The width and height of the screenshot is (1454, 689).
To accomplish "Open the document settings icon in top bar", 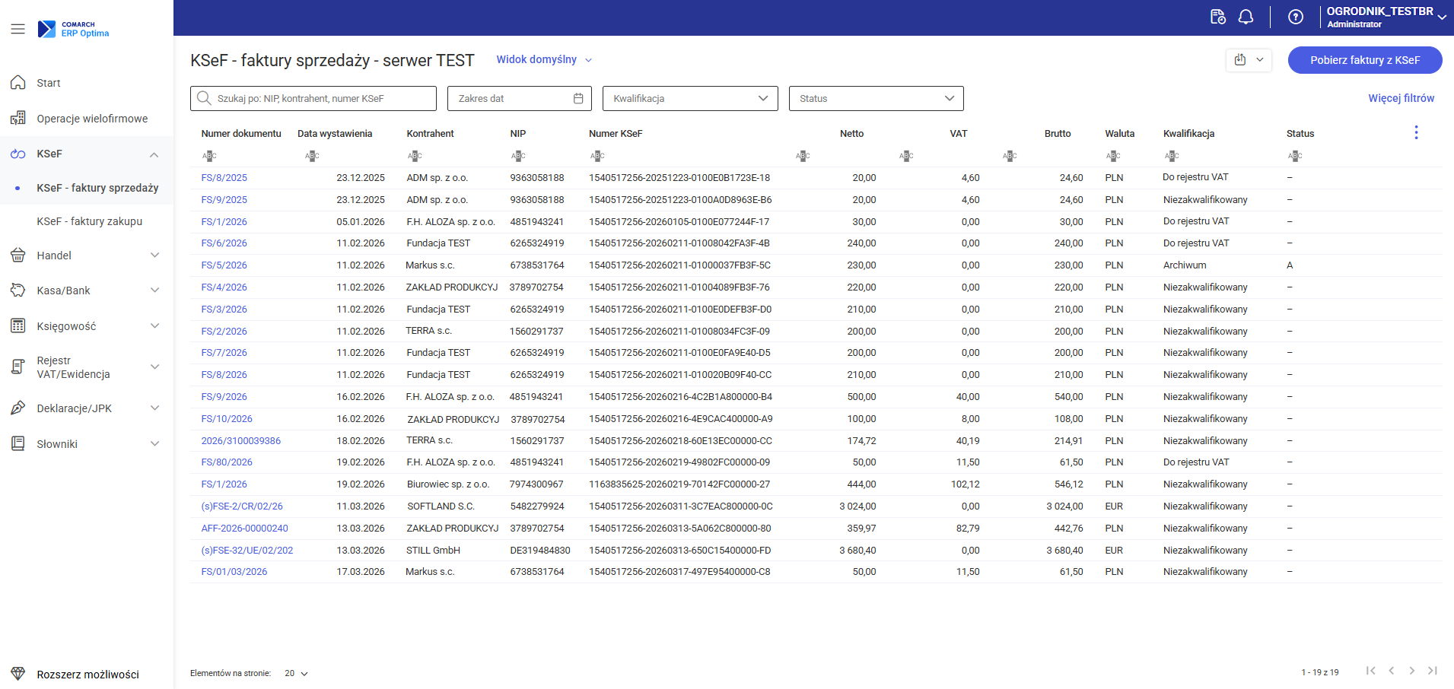I will point(1217,17).
